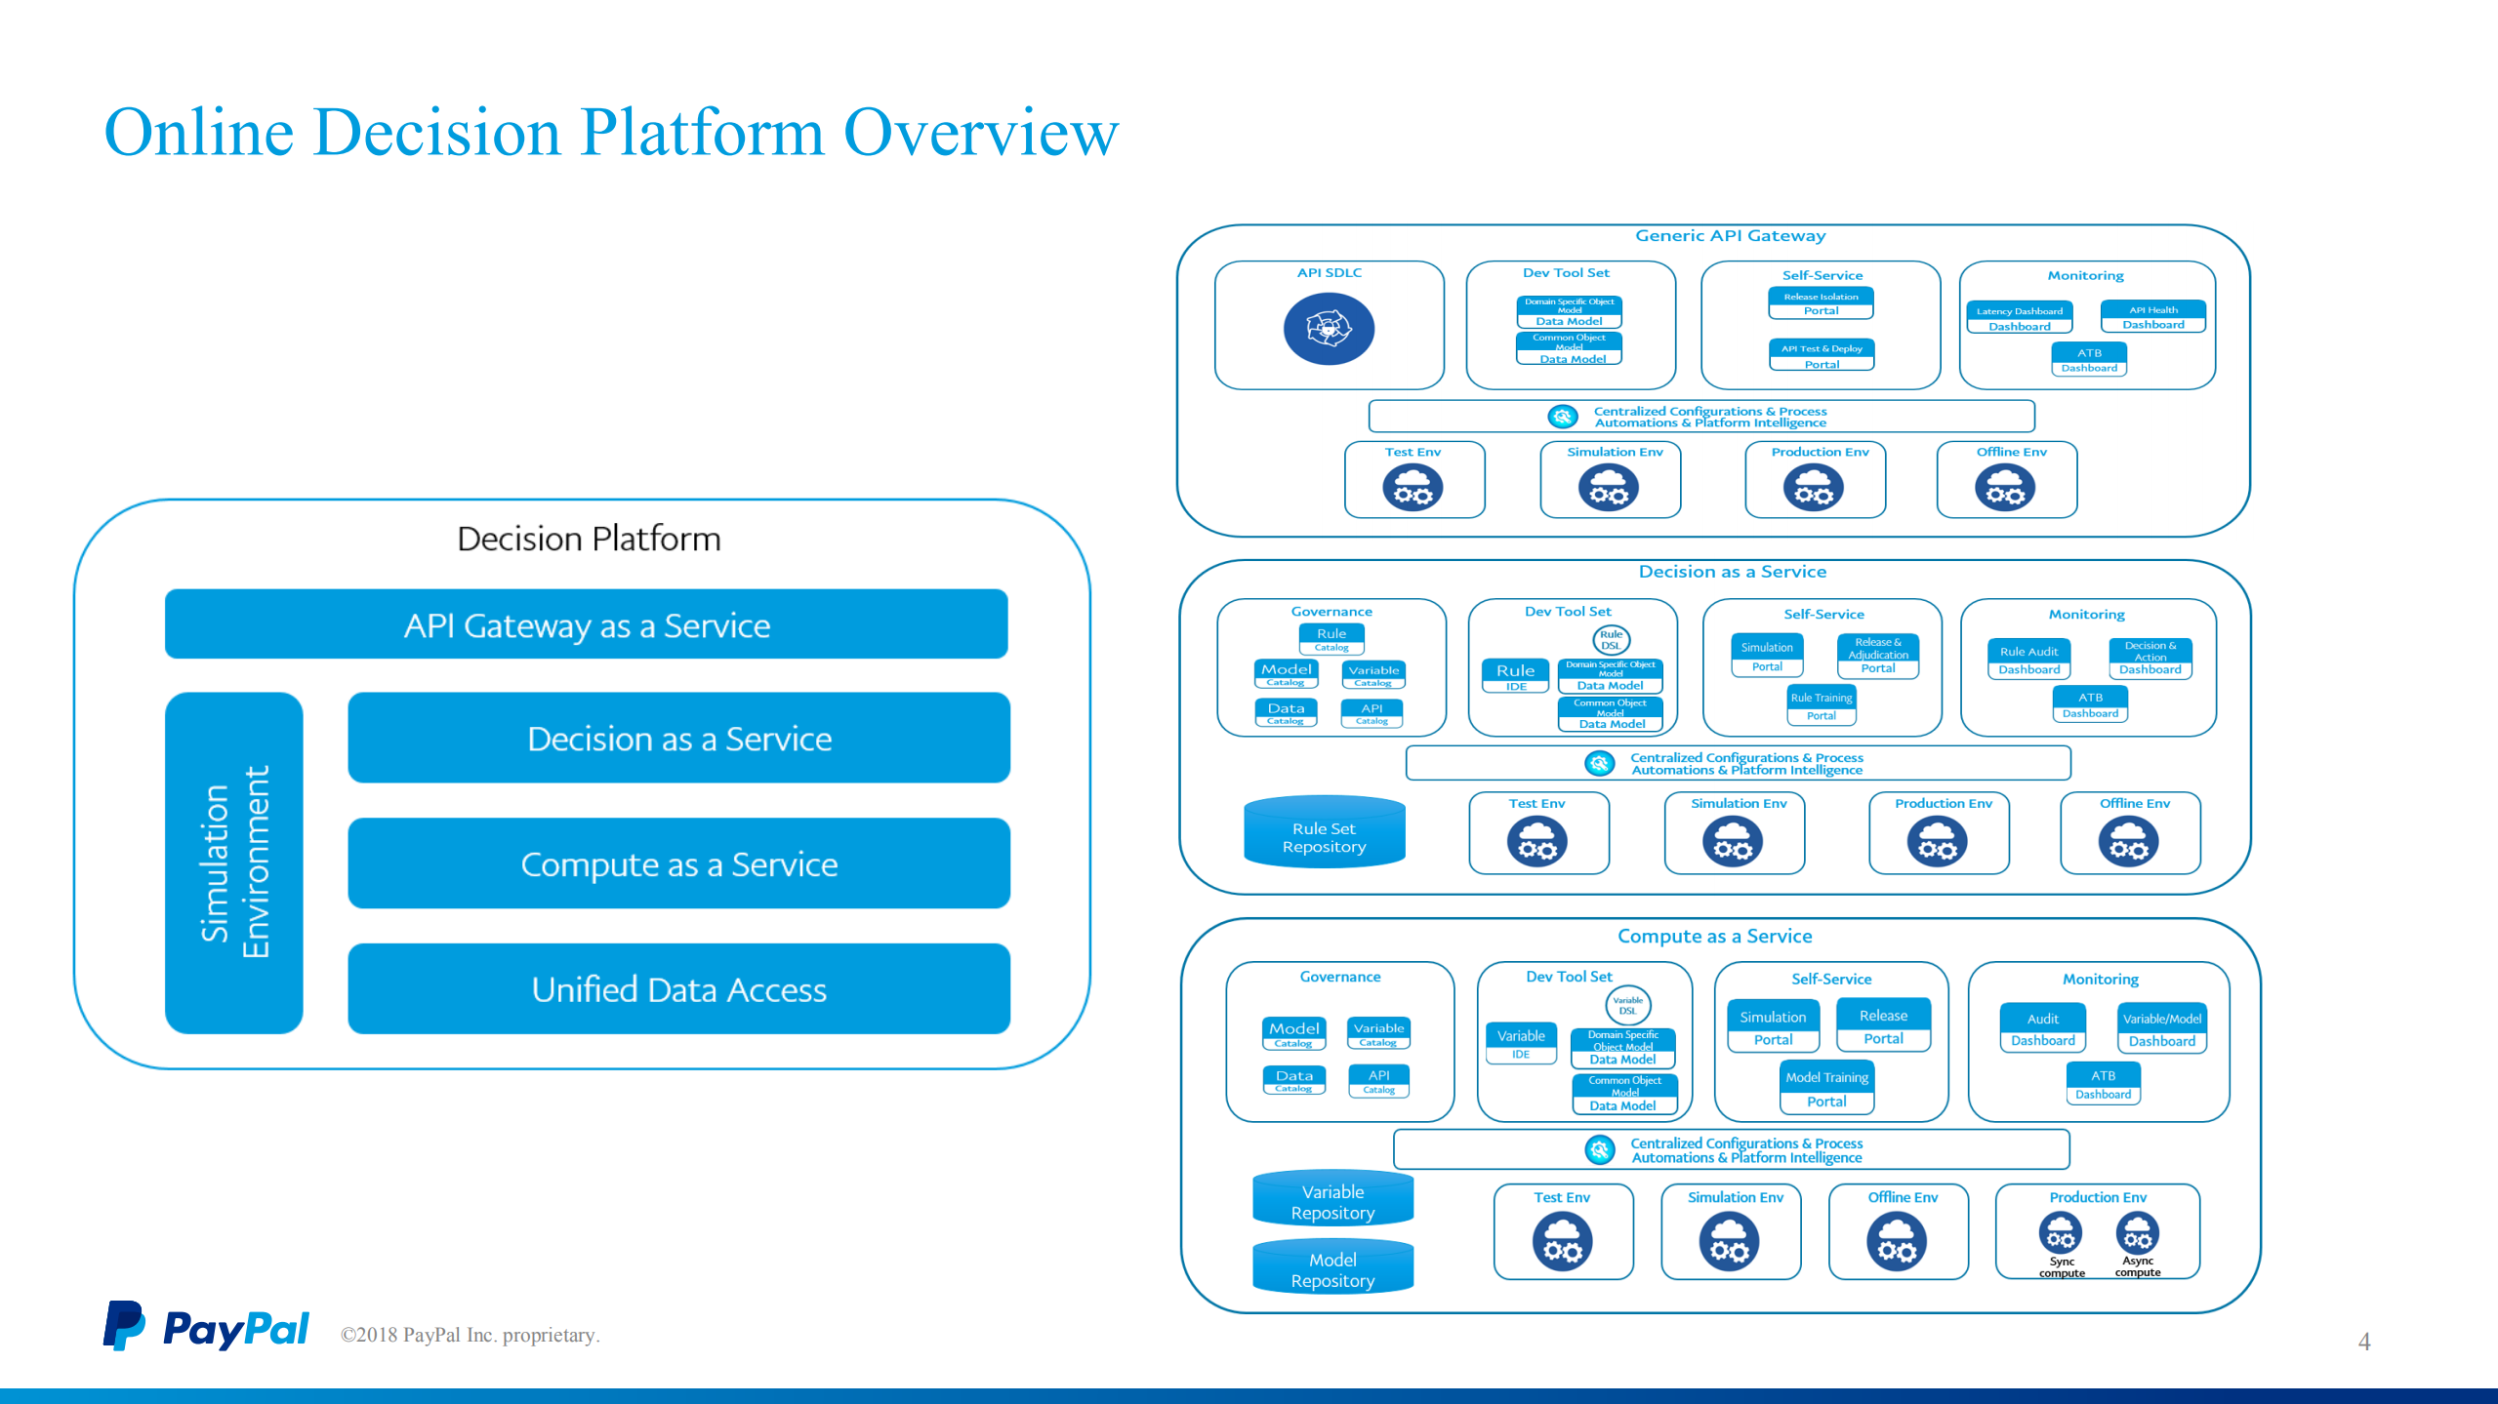Click the Model Repository cylinder
This screenshot has width=2498, height=1404.
click(x=1332, y=1268)
